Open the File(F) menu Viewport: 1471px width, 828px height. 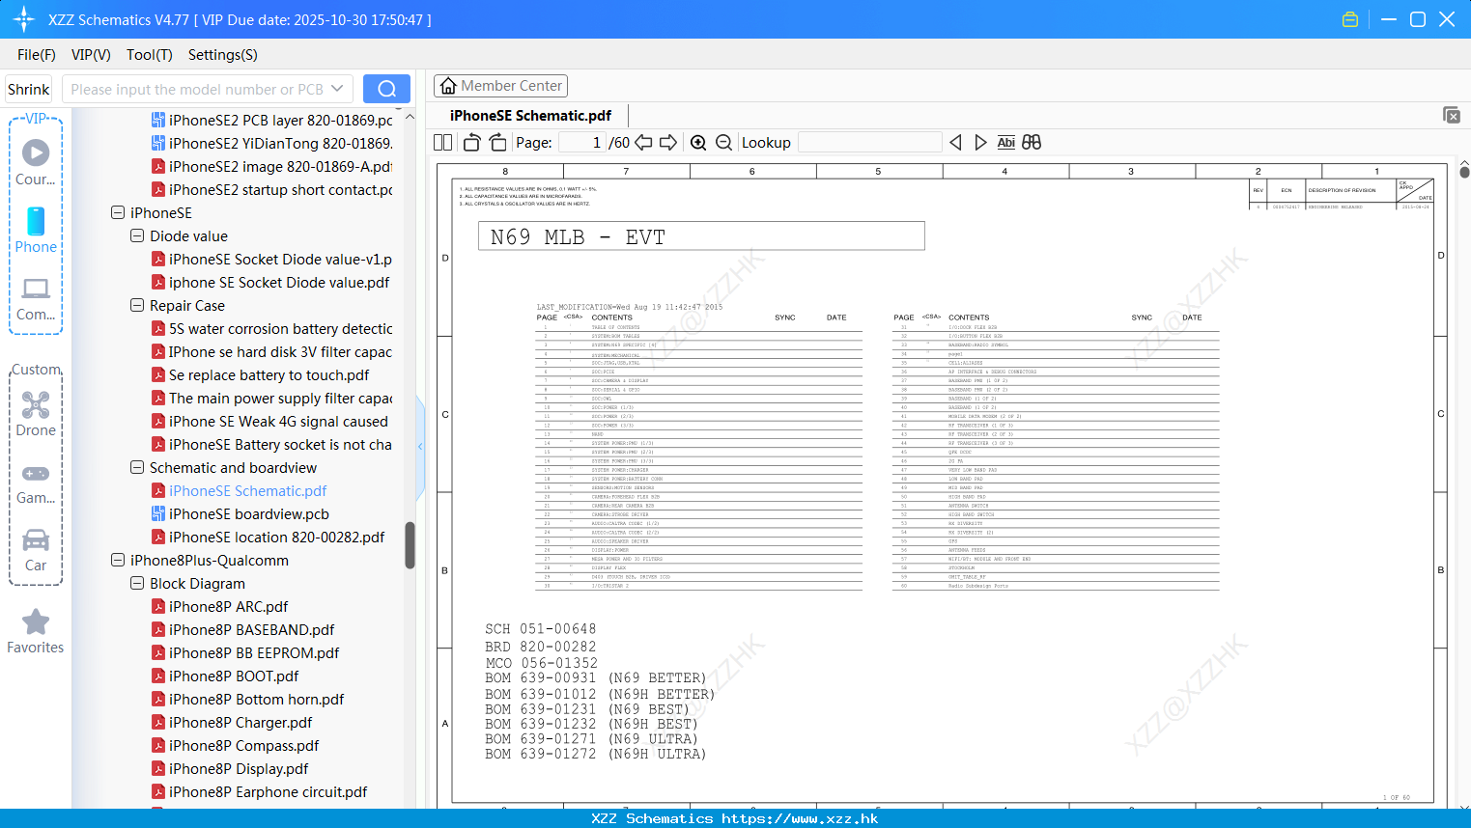(x=37, y=55)
